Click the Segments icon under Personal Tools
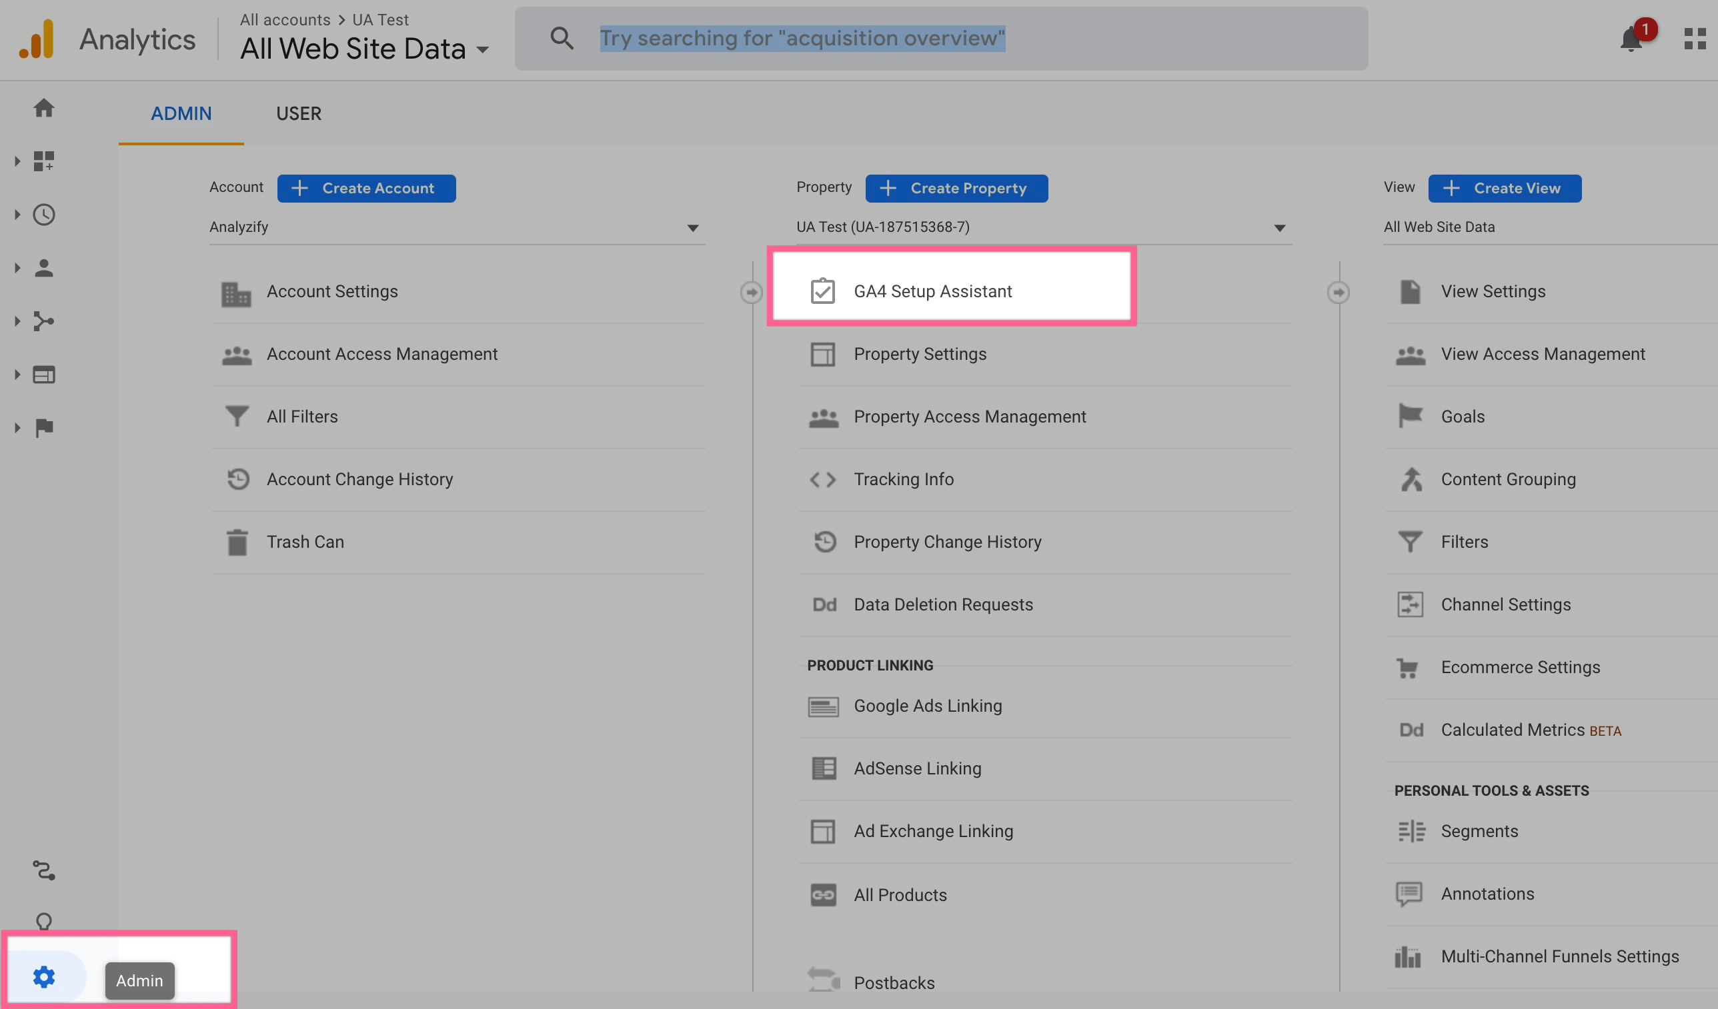Image resolution: width=1718 pixels, height=1009 pixels. coord(1411,830)
